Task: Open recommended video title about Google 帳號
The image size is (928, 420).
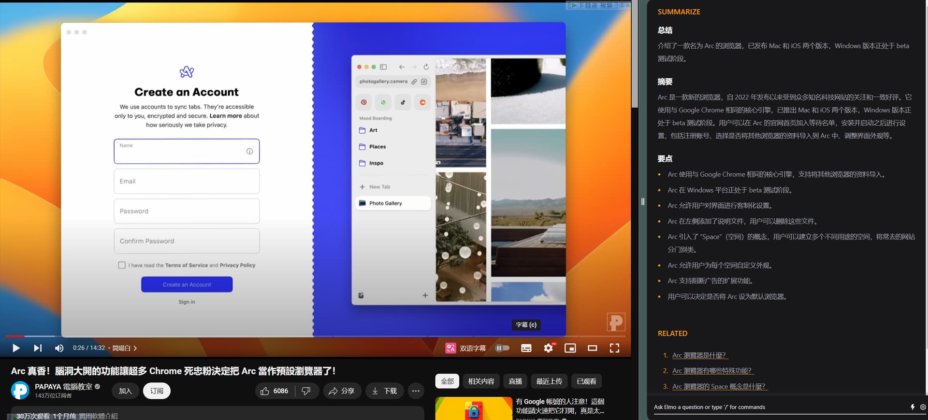Action: (560, 406)
